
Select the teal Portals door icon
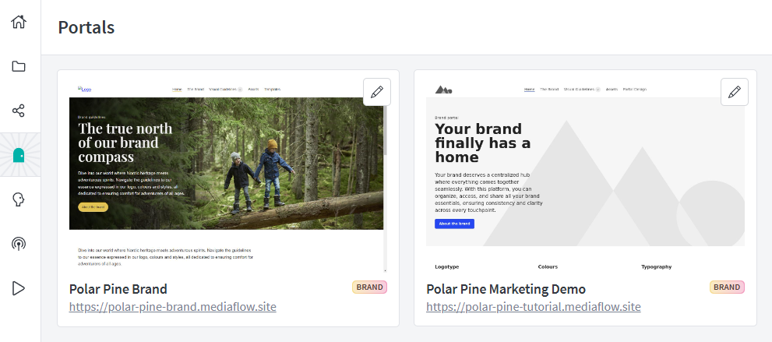pos(19,155)
